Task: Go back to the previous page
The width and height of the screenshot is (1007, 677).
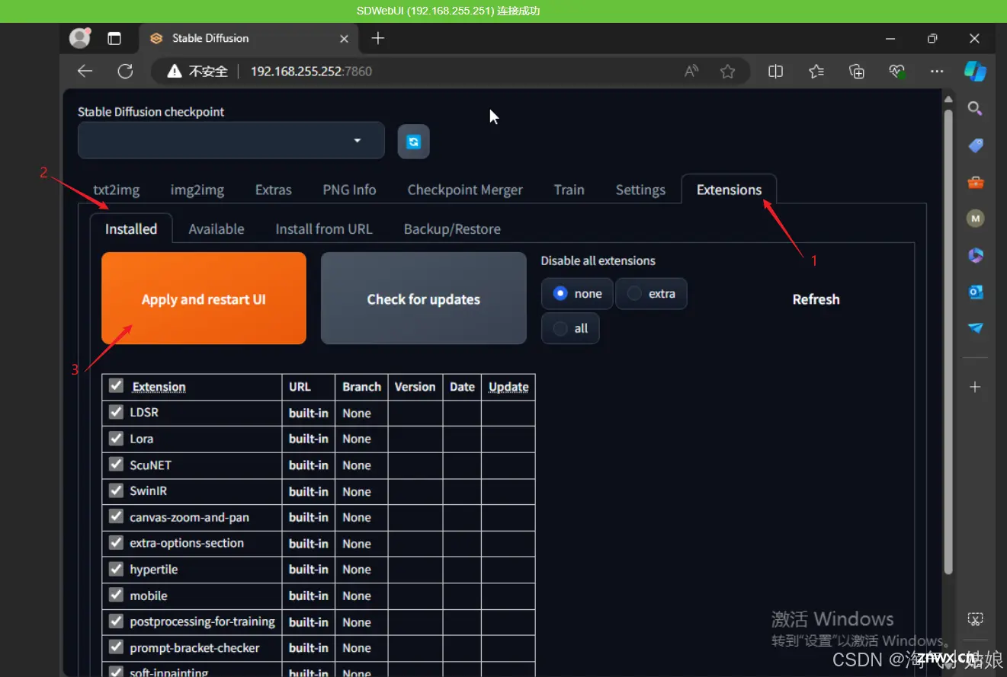Action: pos(85,71)
